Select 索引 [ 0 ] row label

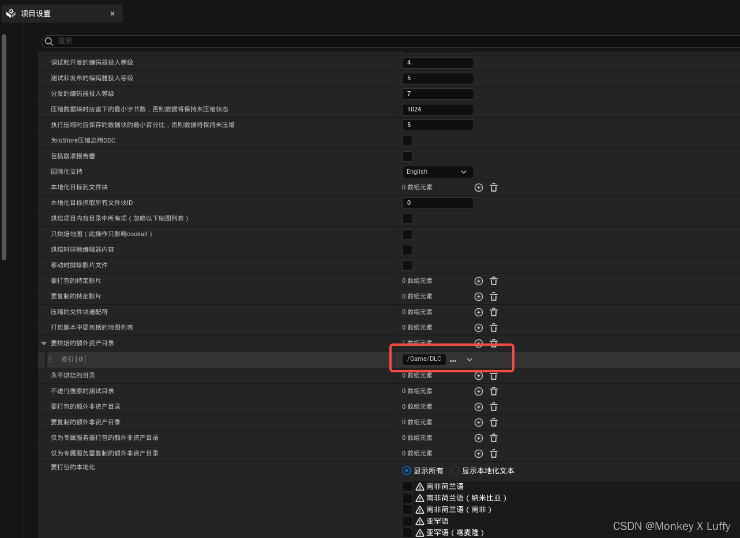pos(73,359)
